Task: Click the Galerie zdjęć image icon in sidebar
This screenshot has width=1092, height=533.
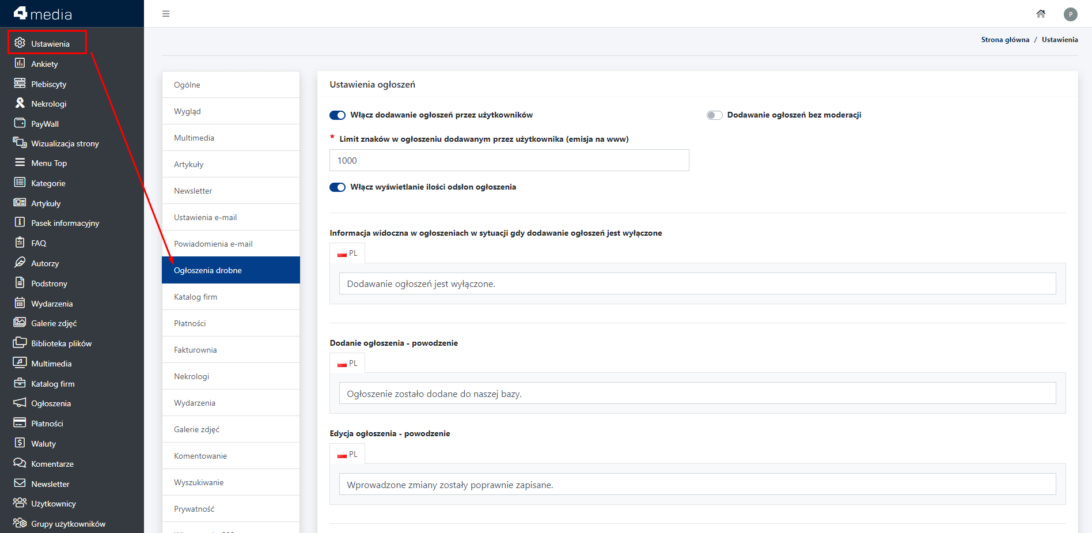Action: click(x=20, y=323)
